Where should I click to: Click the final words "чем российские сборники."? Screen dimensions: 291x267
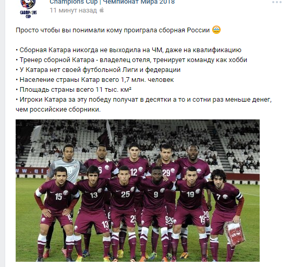pos(58,110)
